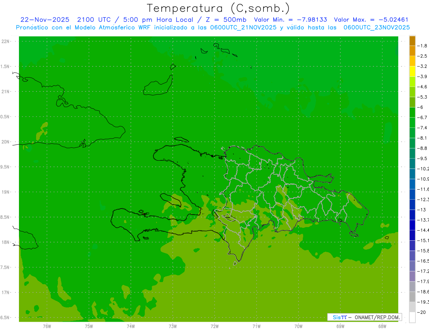The image size is (429, 331).
Task: Click the -2.5 colorbar label
Action: tap(422, 56)
